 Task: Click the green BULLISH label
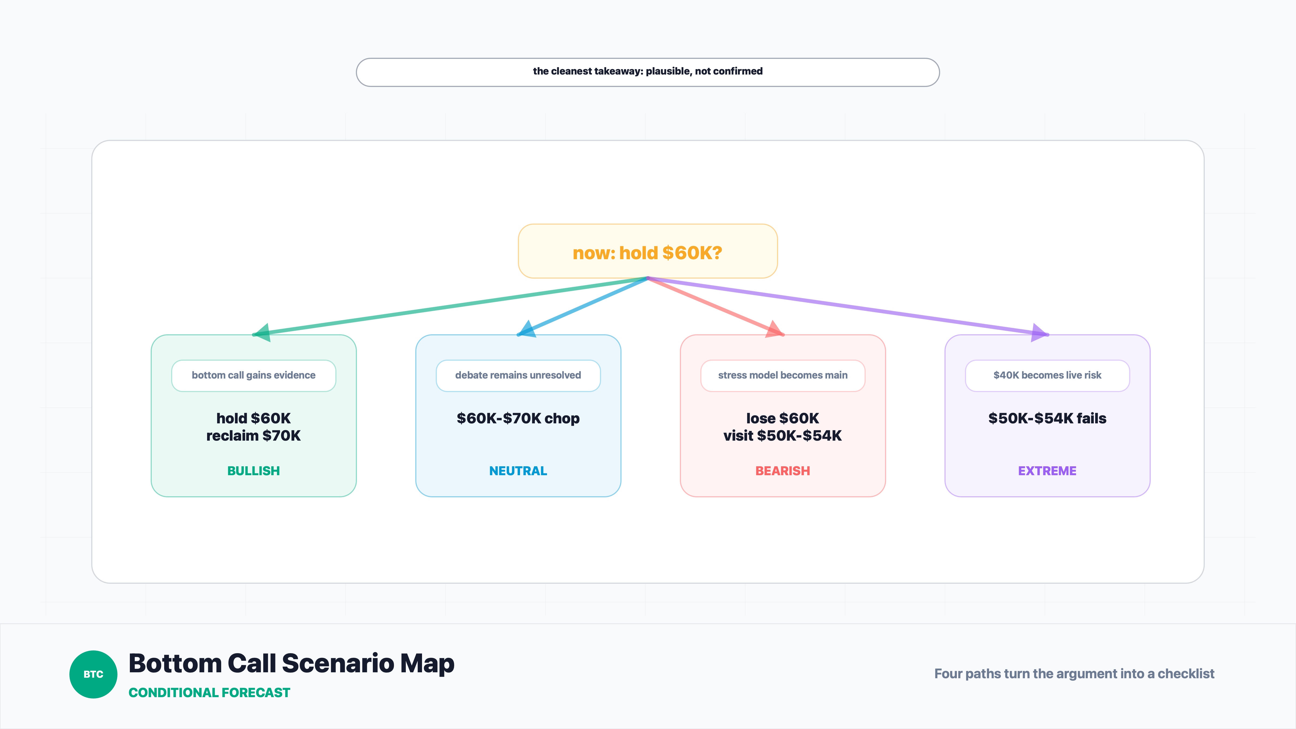pos(254,471)
